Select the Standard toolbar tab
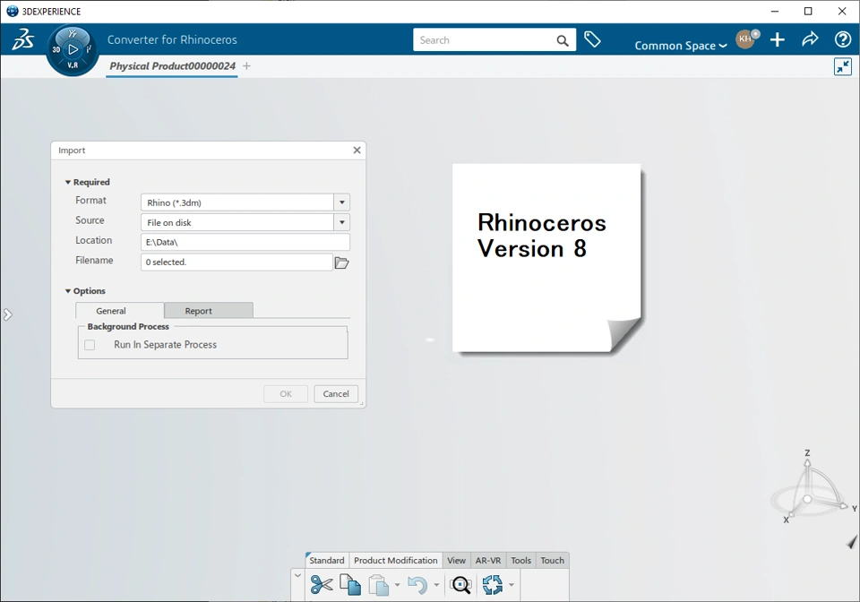This screenshot has width=860, height=602. [x=327, y=560]
